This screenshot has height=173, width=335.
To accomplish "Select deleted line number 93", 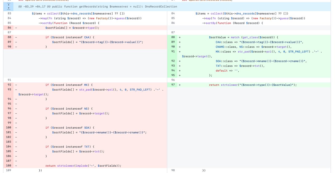I will (9, 89).
